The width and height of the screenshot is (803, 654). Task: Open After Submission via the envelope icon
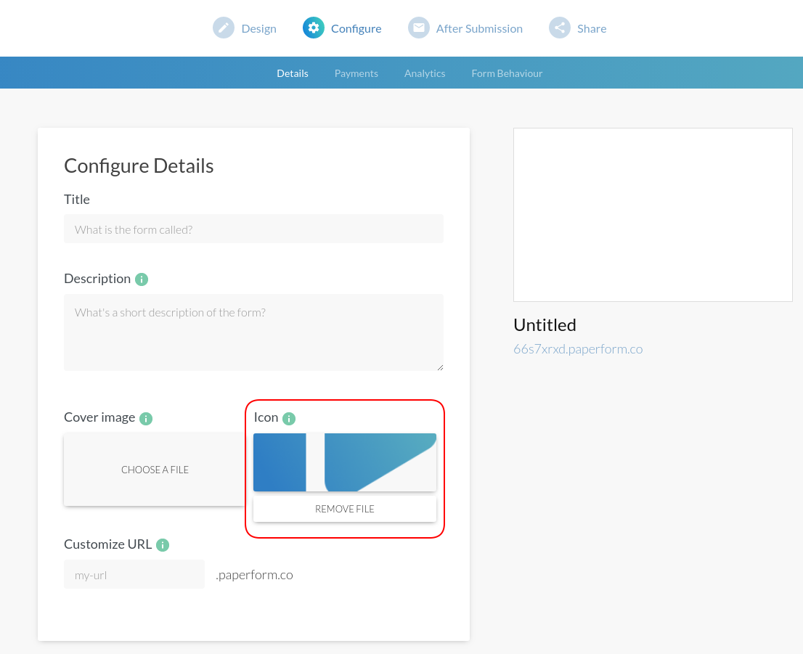point(419,28)
